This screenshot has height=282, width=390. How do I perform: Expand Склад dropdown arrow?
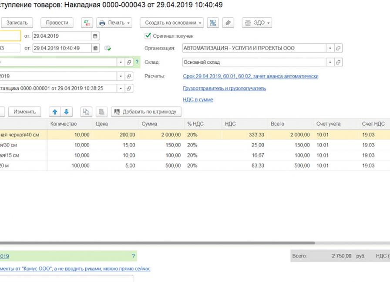330,62
